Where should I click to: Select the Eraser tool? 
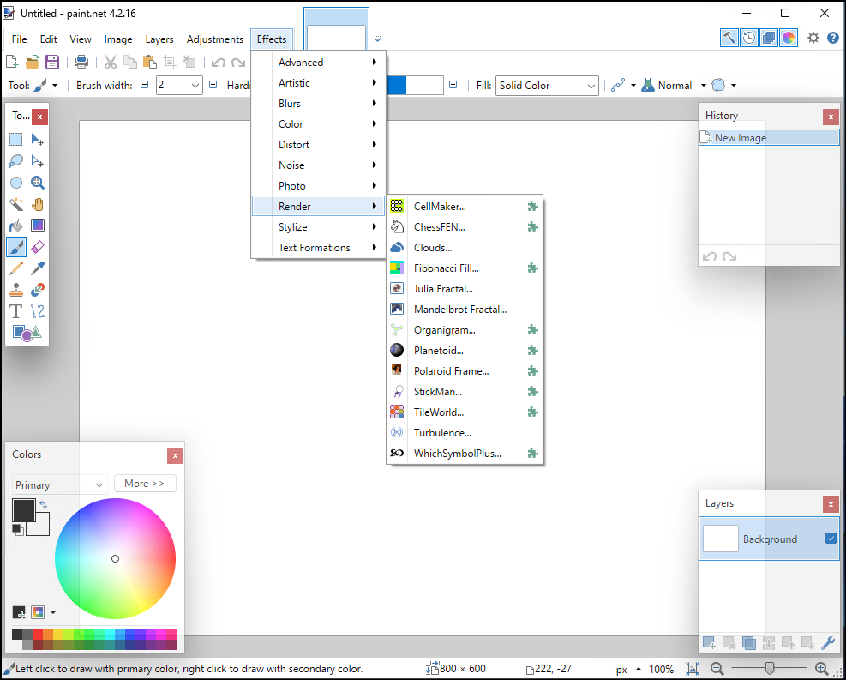click(38, 247)
